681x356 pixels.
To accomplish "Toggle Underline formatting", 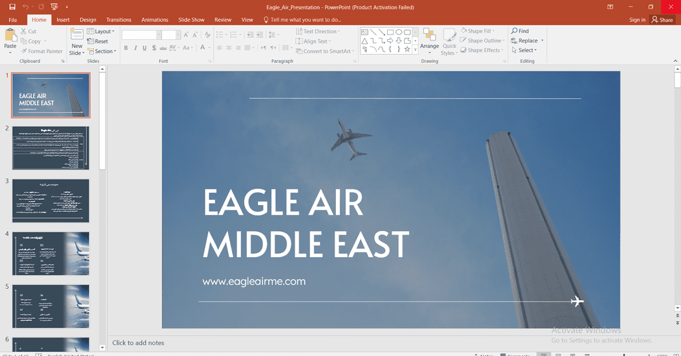I will coord(144,48).
